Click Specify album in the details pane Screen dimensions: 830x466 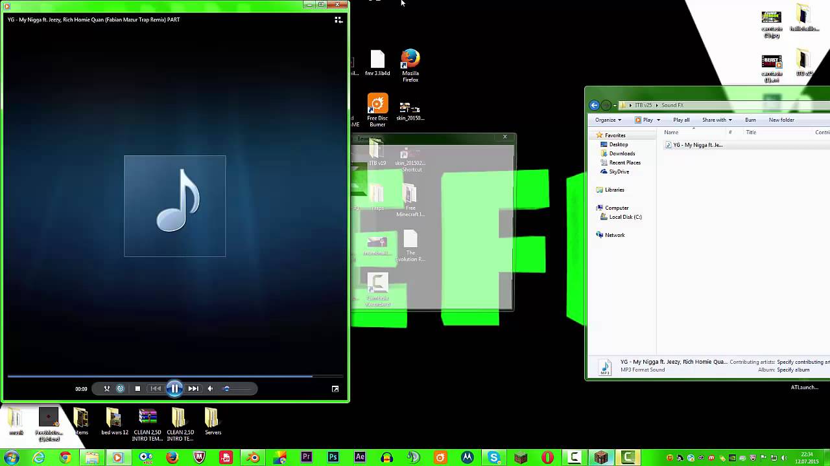coord(793,370)
